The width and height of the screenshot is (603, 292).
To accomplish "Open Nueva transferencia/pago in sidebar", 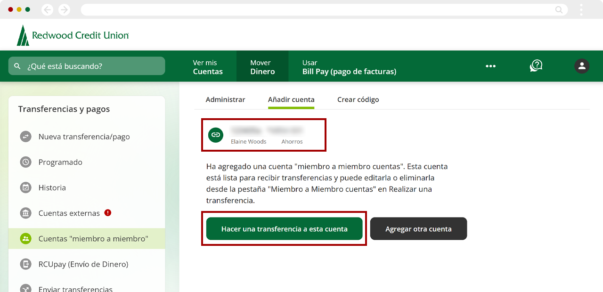I will (84, 137).
